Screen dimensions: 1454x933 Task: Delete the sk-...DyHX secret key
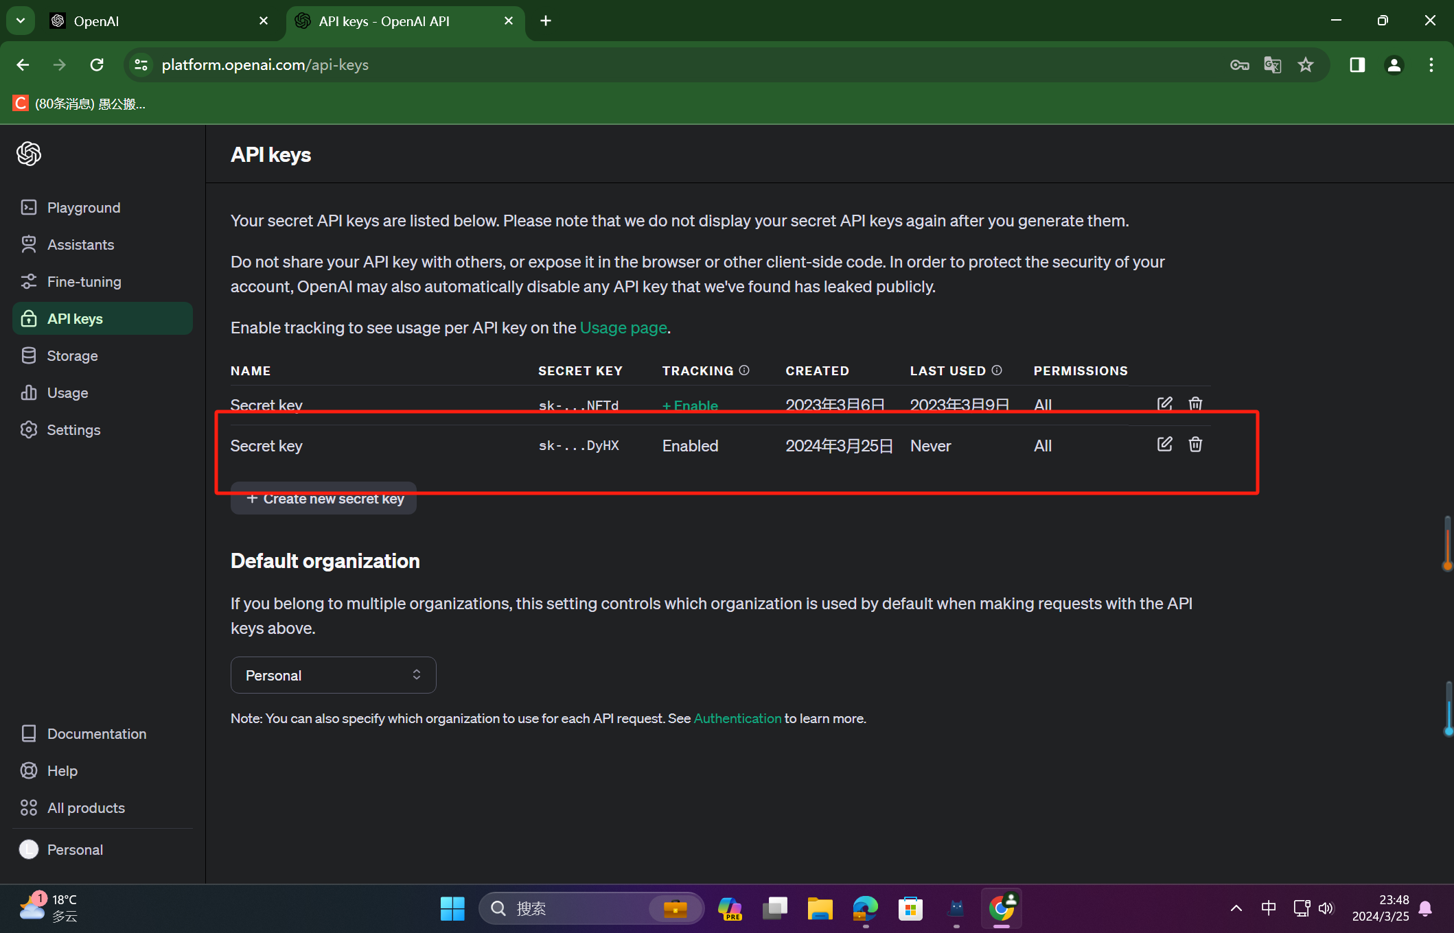click(x=1195, y=445)
